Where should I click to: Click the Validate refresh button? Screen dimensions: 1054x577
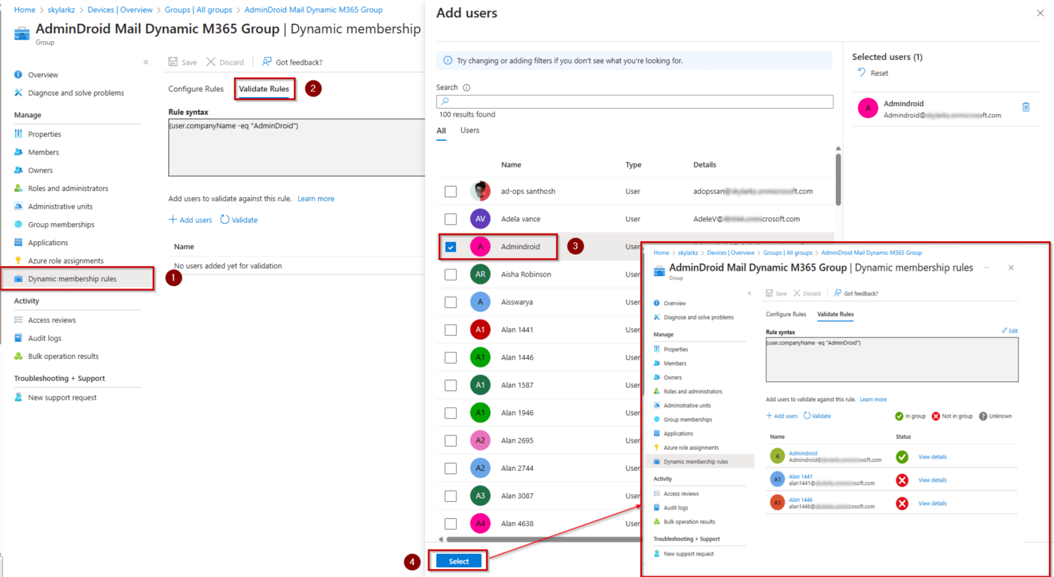(x=239, y=220)
